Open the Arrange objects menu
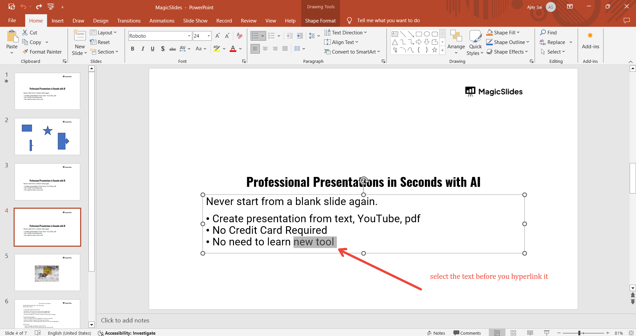This screenshot has height=336, width=636. [456, 42]
